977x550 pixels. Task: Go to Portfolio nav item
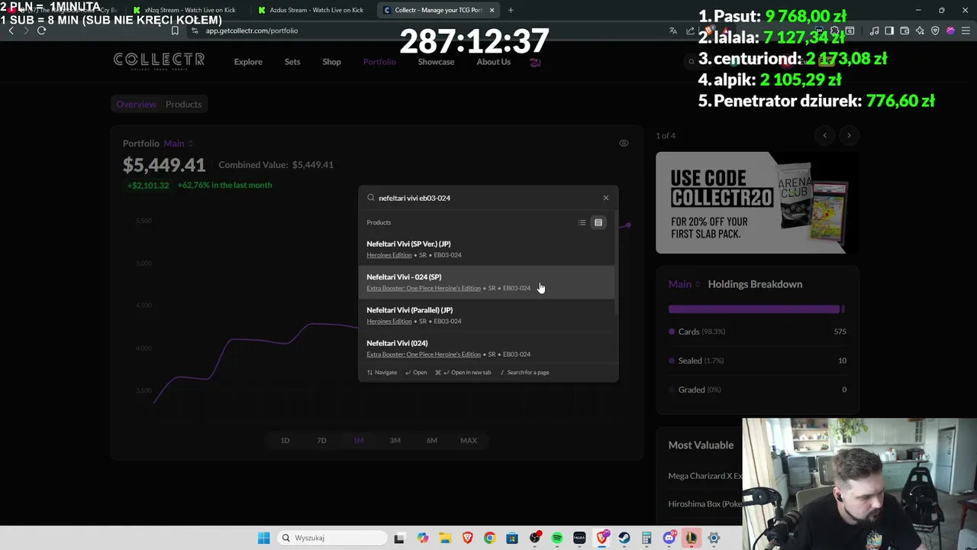tap(379, 62)
